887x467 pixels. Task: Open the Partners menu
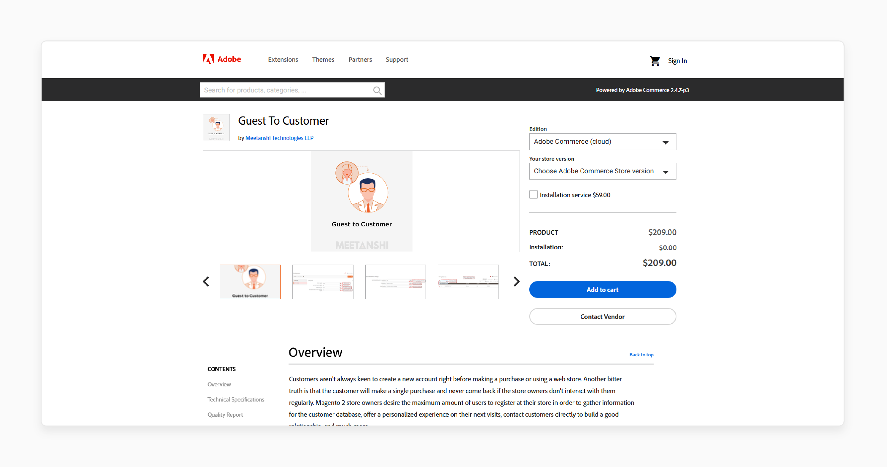point(360,60)
